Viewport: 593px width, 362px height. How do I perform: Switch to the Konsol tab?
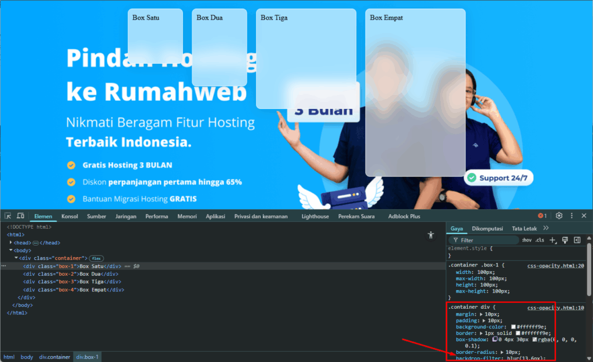tap(69, 215)
